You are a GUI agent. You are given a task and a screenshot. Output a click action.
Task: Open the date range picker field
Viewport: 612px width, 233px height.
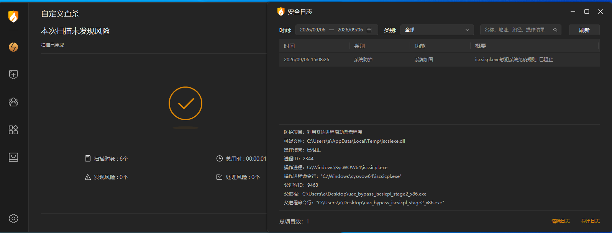336,30
